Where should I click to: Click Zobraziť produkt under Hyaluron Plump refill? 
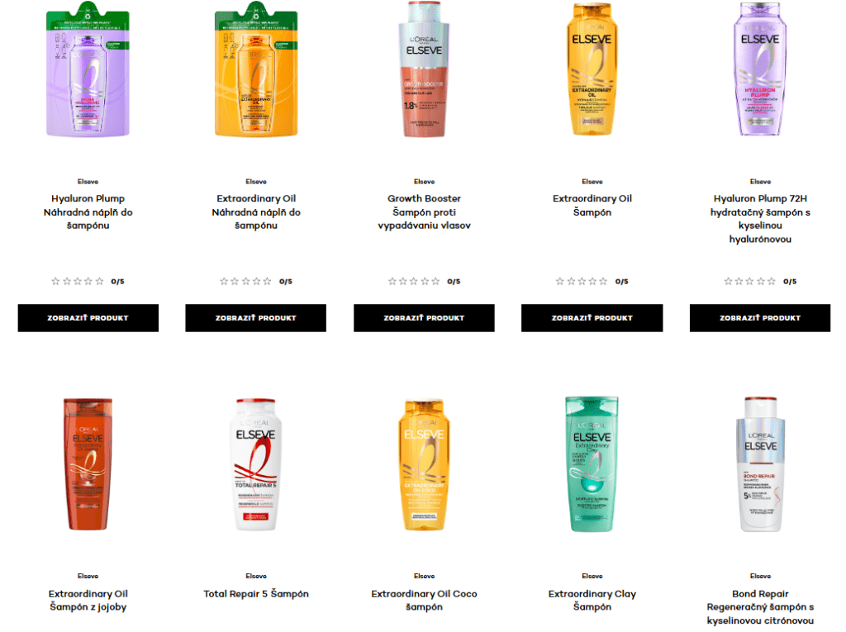(88, 318)
